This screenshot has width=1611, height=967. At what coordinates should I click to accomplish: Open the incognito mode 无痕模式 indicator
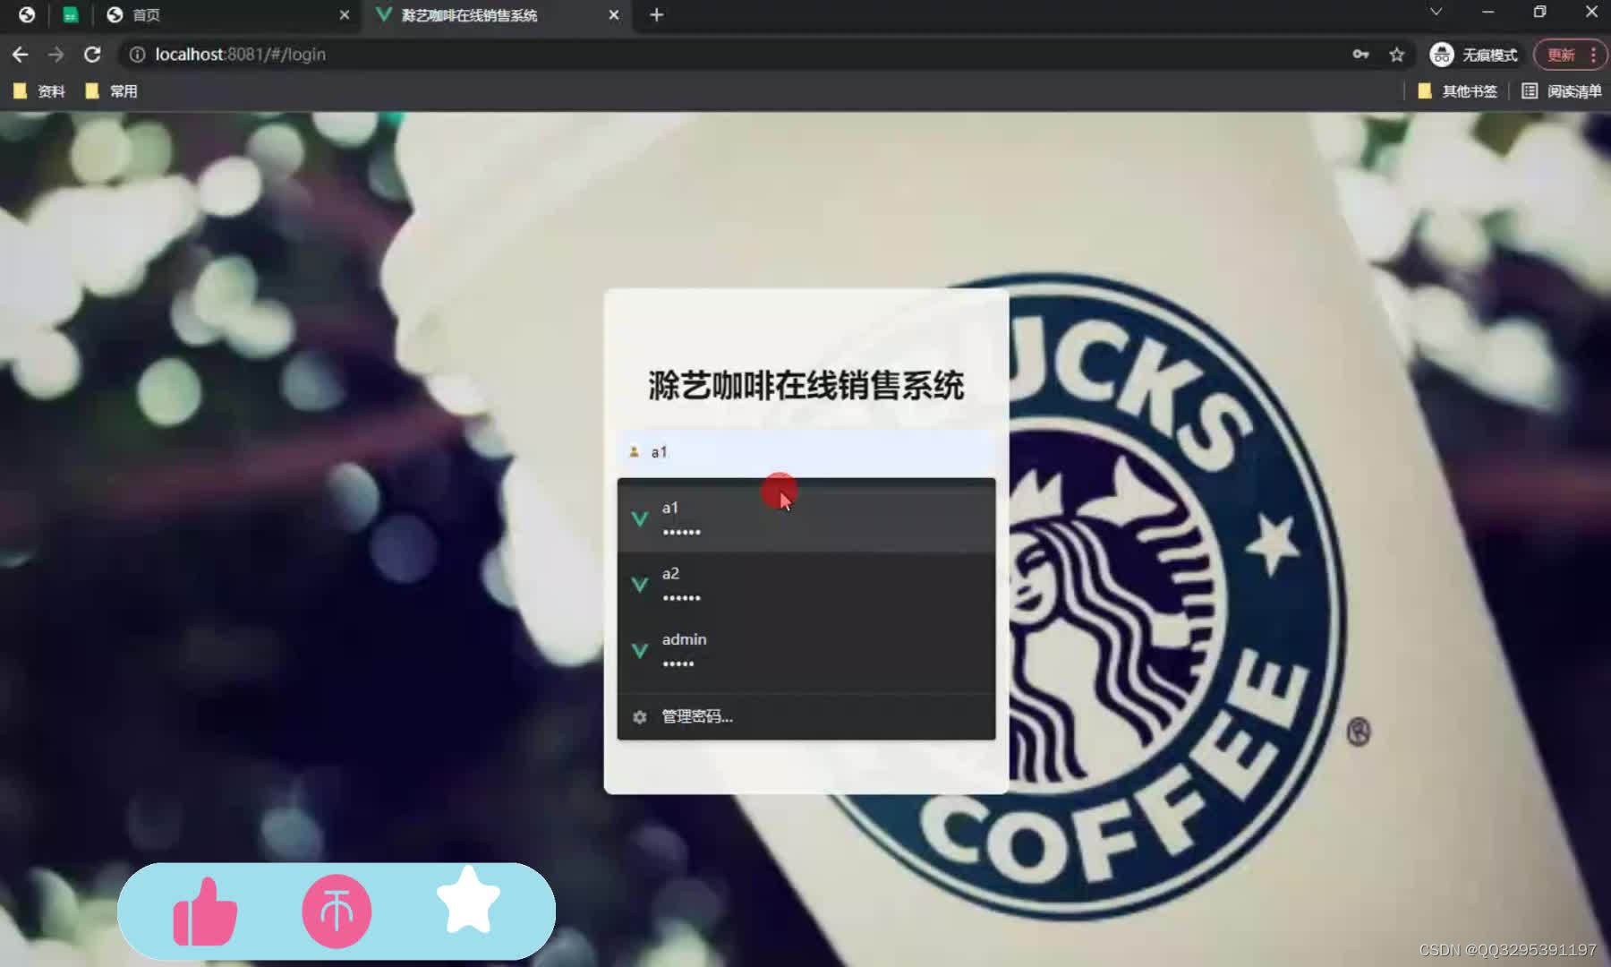pyautogui.click(x=1474, y=55)
